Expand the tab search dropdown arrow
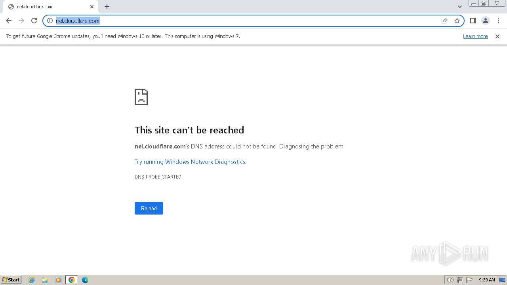This screenshot has height=285, width=507. tap(460, 7)
